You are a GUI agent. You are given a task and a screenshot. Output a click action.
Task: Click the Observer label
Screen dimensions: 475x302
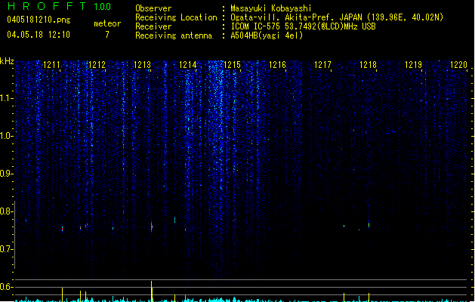tap(153, 8)
